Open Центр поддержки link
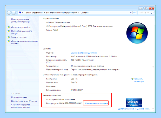This screenshot has width=161, height=118. click(x=19, y=97)
